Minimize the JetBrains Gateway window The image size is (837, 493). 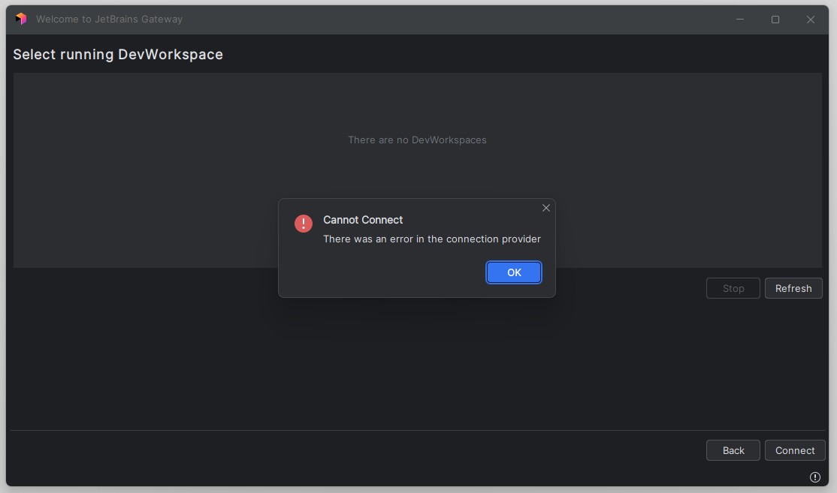(x=740, y=20)
